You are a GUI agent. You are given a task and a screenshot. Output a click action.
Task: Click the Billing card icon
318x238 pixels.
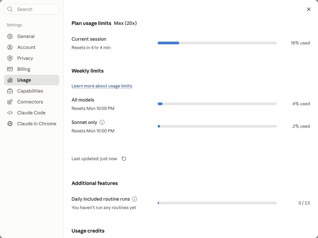tap(10, 69)
